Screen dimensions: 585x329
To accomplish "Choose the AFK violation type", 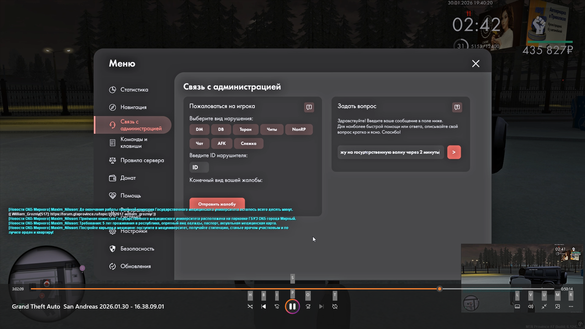I will [222, 143].
